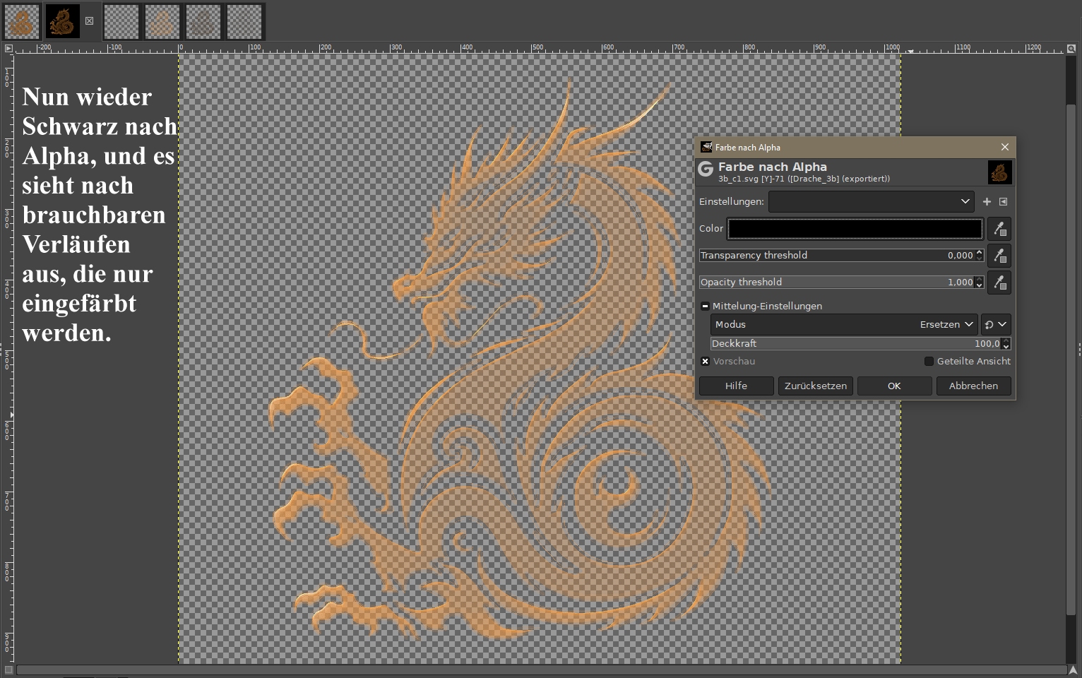Click the Zurücksetzen button
The image size is (1082, 678).
click(816, 386)
